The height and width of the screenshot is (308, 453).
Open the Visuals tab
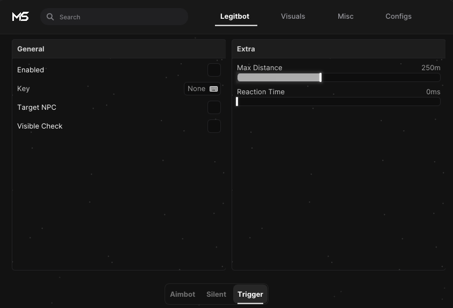[293, 17]
